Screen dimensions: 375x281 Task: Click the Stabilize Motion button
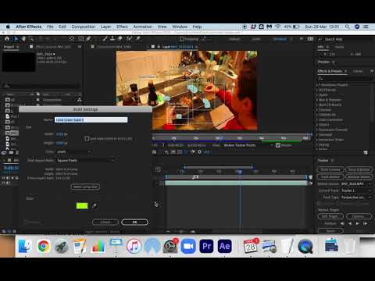tap(359, 176)
